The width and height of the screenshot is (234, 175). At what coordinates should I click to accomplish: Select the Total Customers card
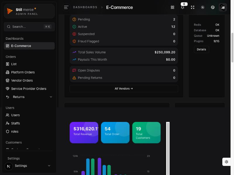tap(147, 133)
